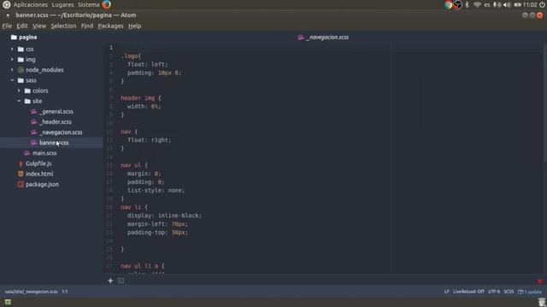Select the _navegacion.scss editor tab
Image resolution: width=547 pixels, height=307 pixels.
(x=323, y=38)
